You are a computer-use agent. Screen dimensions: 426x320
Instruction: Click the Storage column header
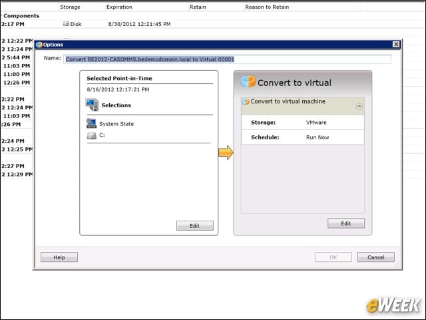[70, 7]
